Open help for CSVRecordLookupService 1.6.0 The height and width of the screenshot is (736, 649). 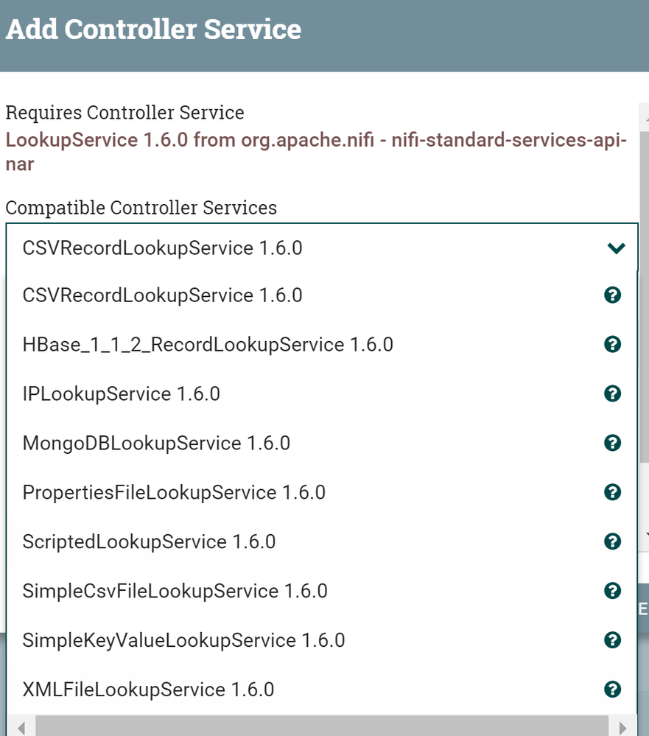click(x=612, y=295)
